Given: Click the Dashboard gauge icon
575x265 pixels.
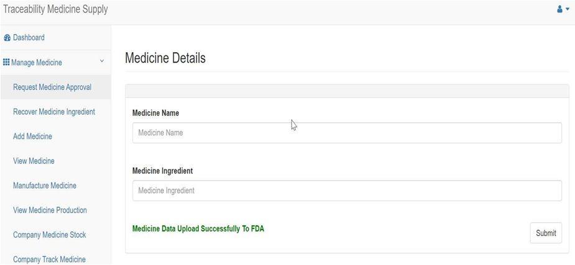Looking at the screenshot, I should 7,38.
